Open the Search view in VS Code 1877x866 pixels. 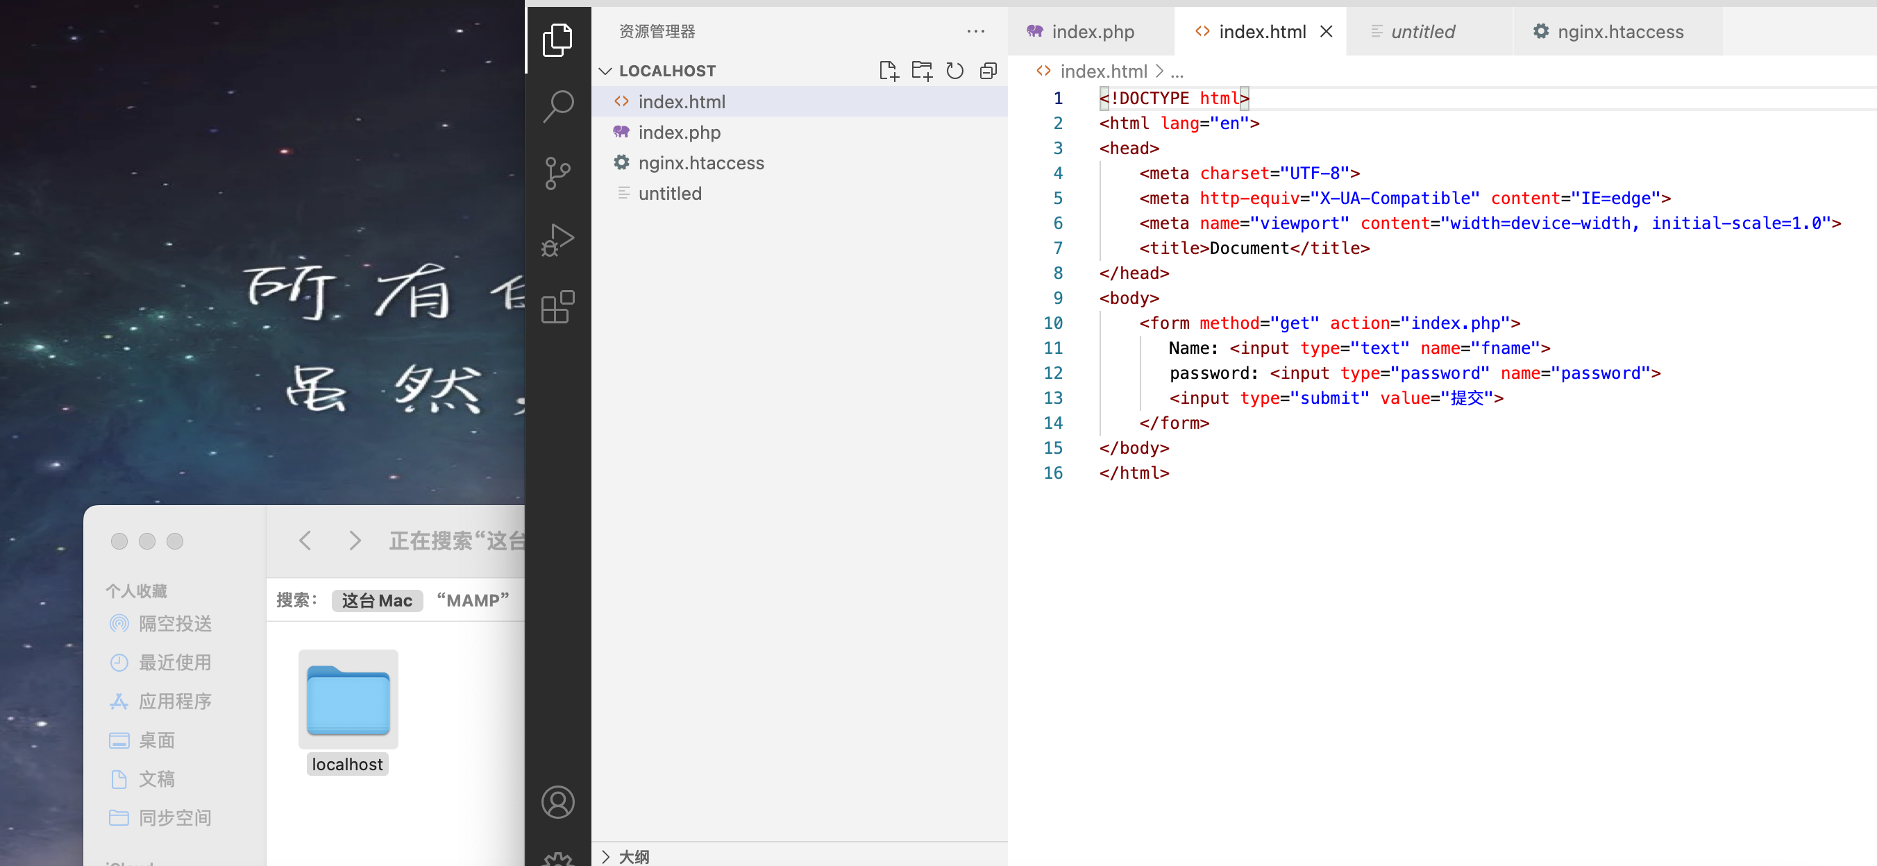[x=557, y=105]
